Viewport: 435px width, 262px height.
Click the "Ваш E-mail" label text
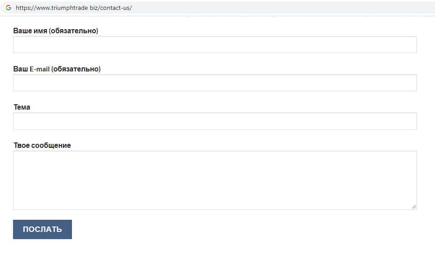point(31,69)
